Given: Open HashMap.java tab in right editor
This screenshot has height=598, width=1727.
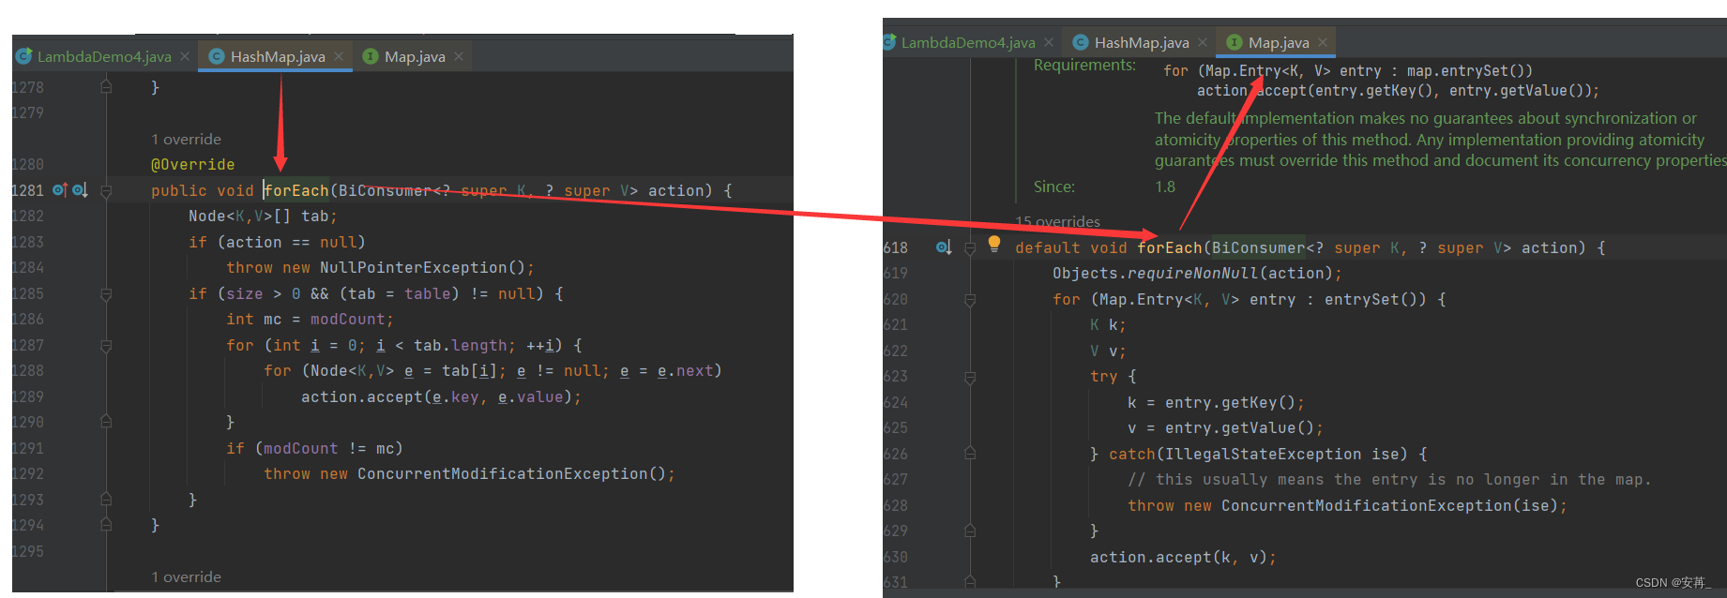Looking at the screenshot, I should click(x=1141, y=42).
